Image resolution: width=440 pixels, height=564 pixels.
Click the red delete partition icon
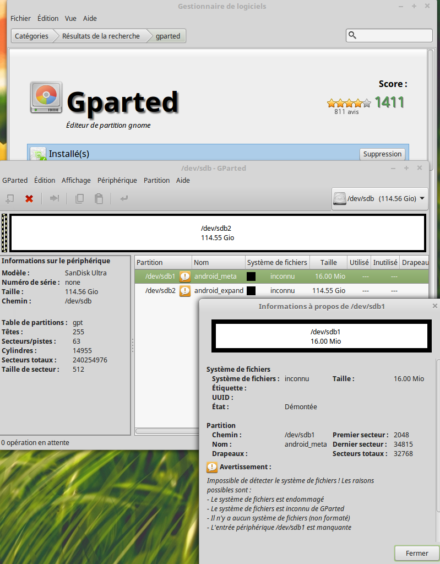click(x=29, y=198)
